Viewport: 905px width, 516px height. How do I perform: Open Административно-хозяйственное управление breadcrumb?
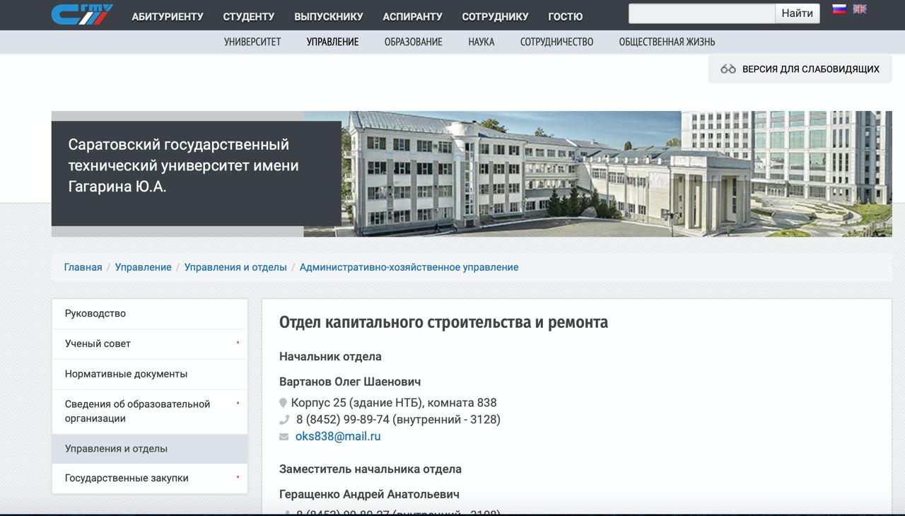409,267
